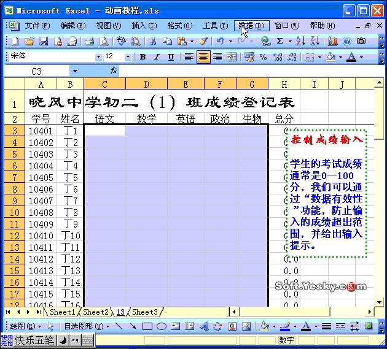Click the Name Box showing C3

(37, 71)
